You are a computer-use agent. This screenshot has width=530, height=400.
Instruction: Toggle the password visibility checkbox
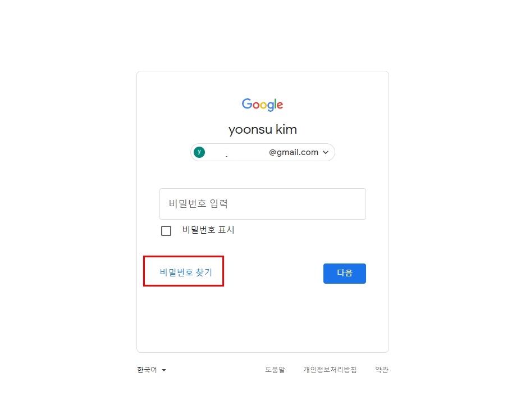pyautogui.click(x=166, y=230)
